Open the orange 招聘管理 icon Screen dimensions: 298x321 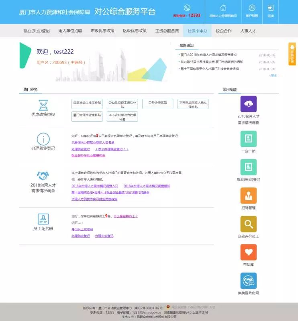coord(248,195)
